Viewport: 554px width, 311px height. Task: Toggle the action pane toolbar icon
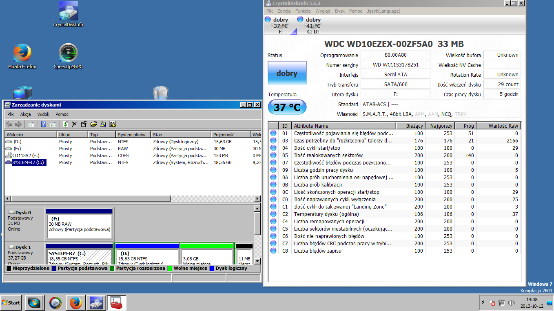pyautogui.click(x=53, y=124)
